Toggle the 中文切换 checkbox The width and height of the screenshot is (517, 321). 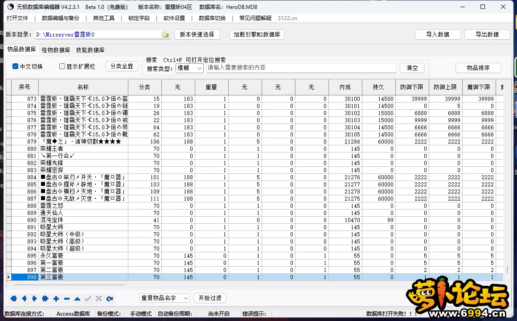click(15, 66)
